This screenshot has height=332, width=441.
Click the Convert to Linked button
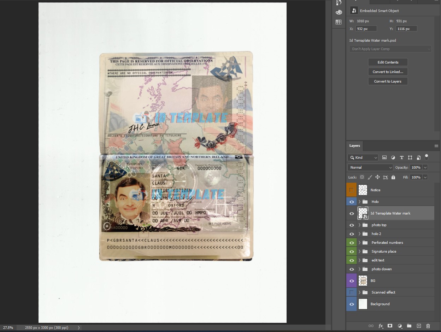point(388,72)
